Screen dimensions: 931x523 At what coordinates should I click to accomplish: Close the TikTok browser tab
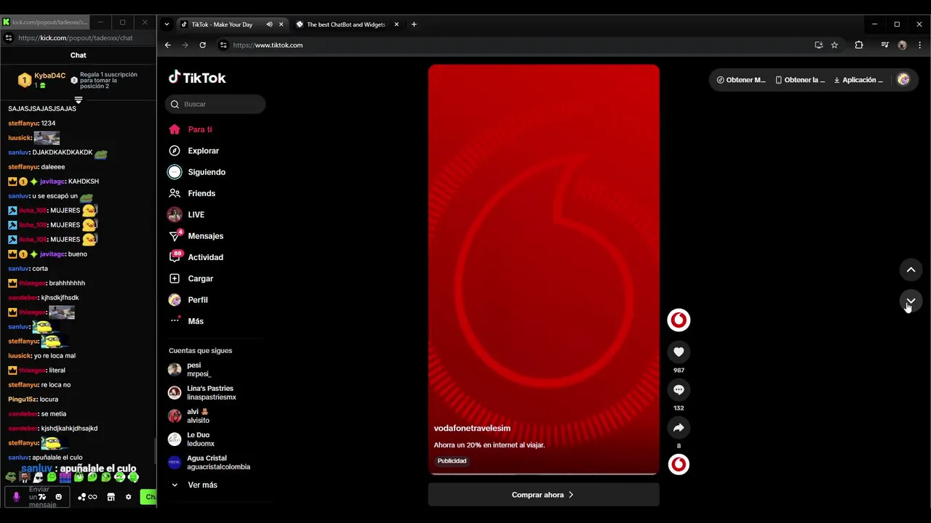click(x=281, y=24)
